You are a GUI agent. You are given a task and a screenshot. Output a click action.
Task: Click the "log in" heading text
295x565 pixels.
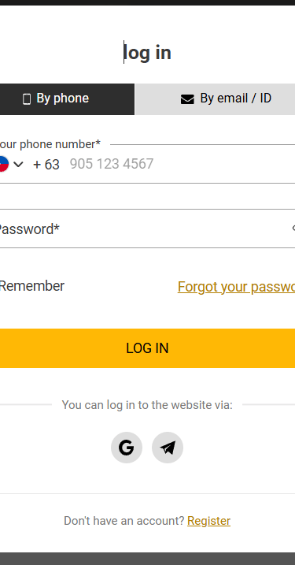click(x=148, y=53)
